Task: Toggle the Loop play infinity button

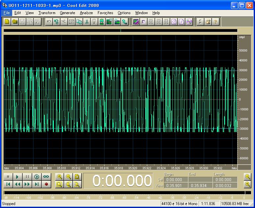Action: click(46, 176)
